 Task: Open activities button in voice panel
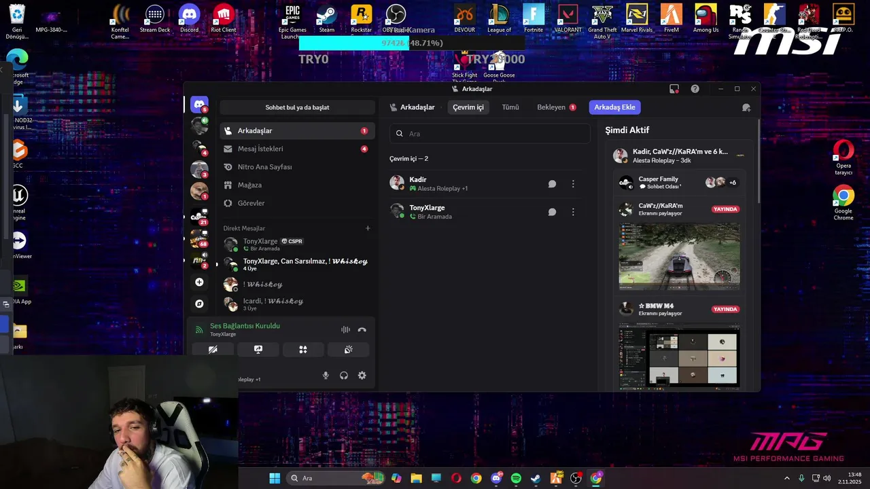tap(303, 349)
